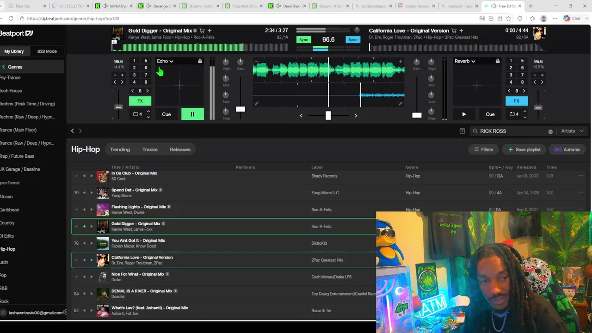Load You Aint Got It to right deck

91,243
